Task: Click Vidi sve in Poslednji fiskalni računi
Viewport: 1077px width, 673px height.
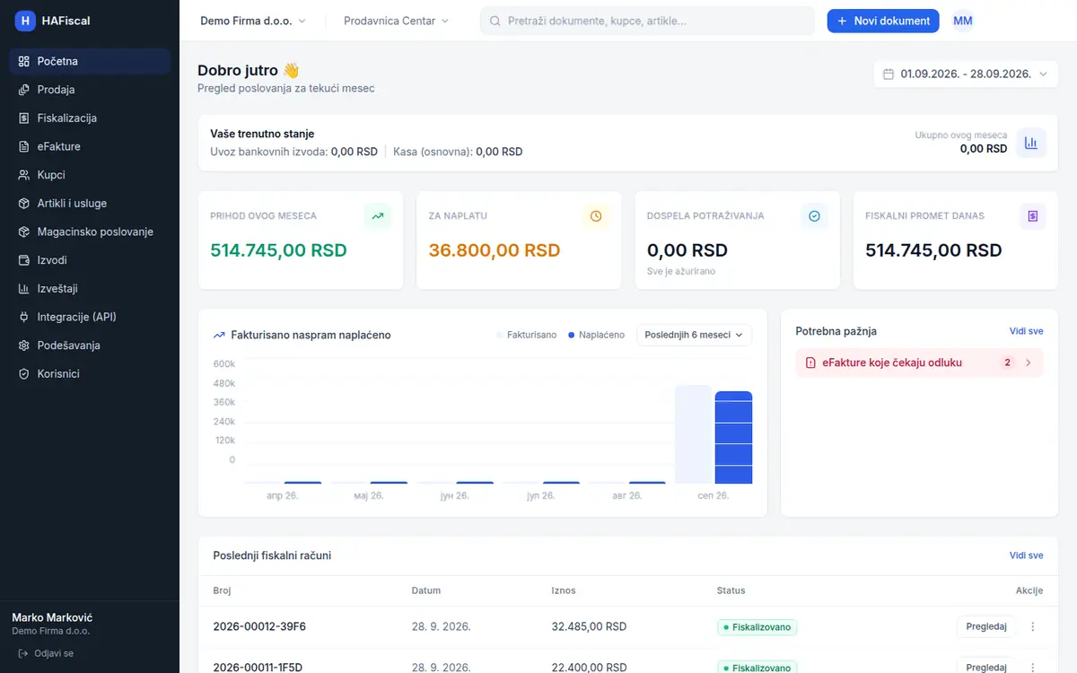Action: [x=1026, y=555]
